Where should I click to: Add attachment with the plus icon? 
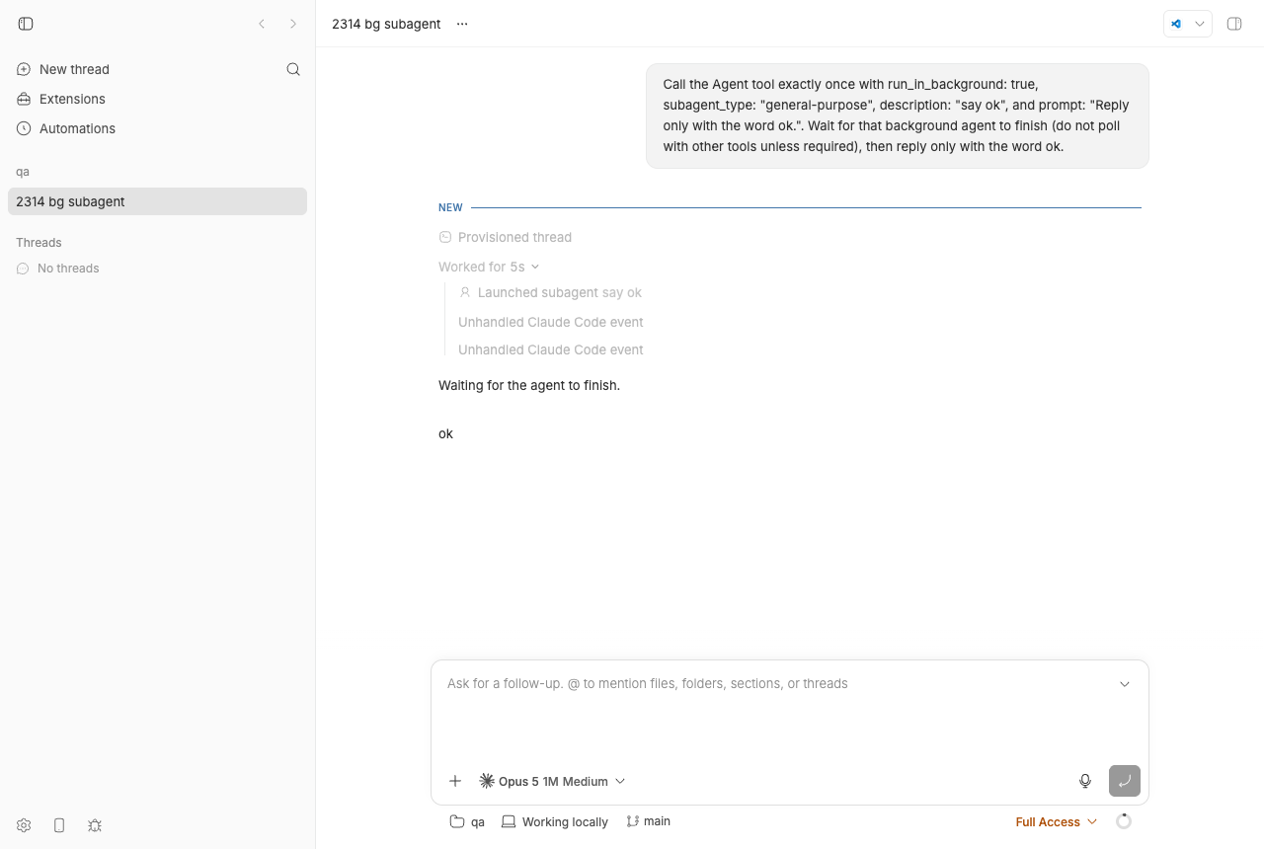(455, 781)
